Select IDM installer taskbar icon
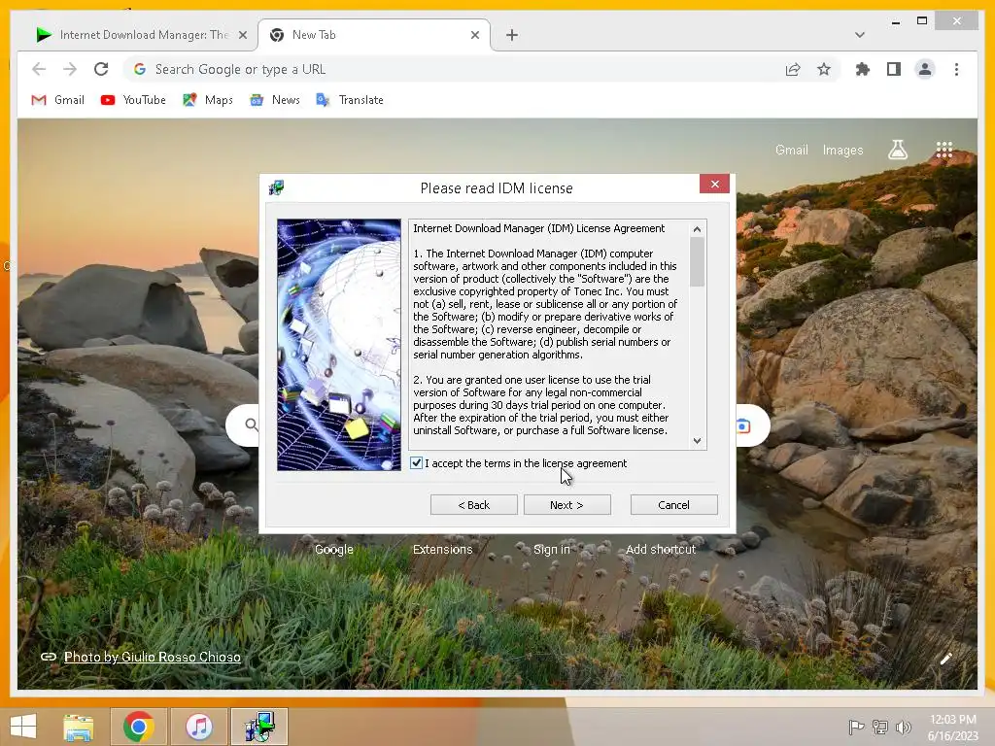The width and height of the screenshot is (995, 746). point(259,727)
